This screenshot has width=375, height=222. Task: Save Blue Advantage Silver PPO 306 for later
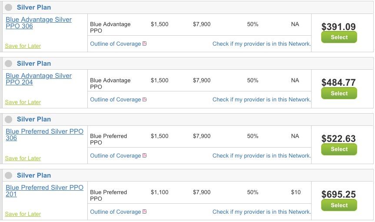pyautogui.click(x=23, y=46)
